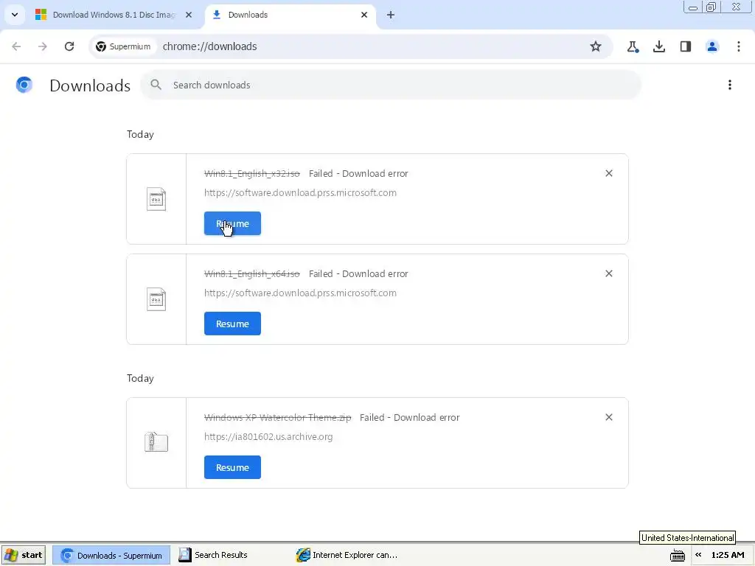The height and width of the screenshot is (566, 755).
Task: Click the Win8.1_English_x64.iso file name
Action: click(x=252, y=273)
